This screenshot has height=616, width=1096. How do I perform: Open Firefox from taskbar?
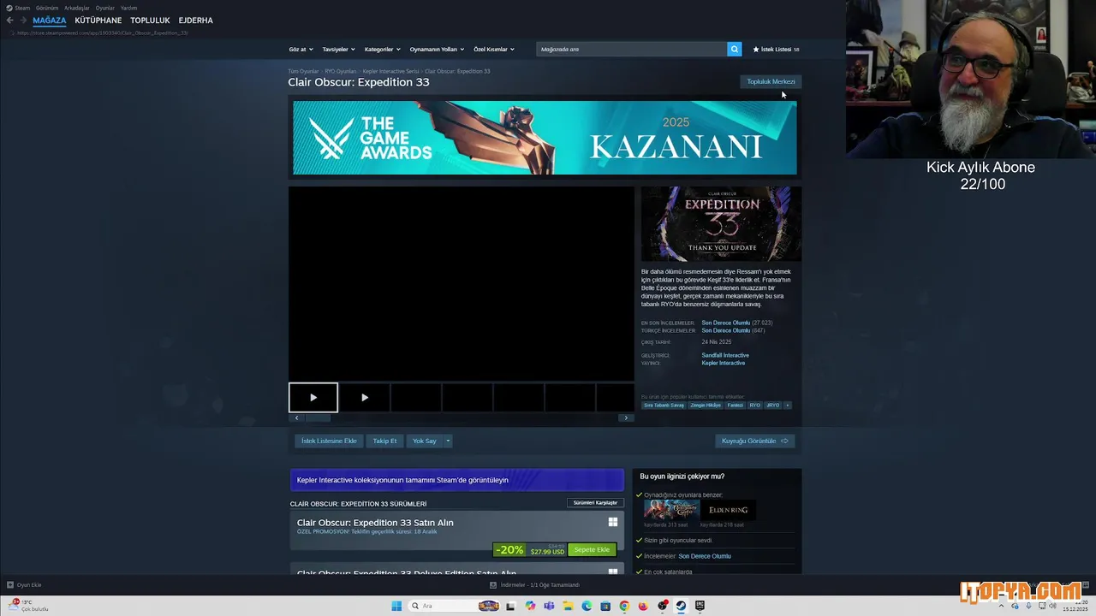pos(643,606)
